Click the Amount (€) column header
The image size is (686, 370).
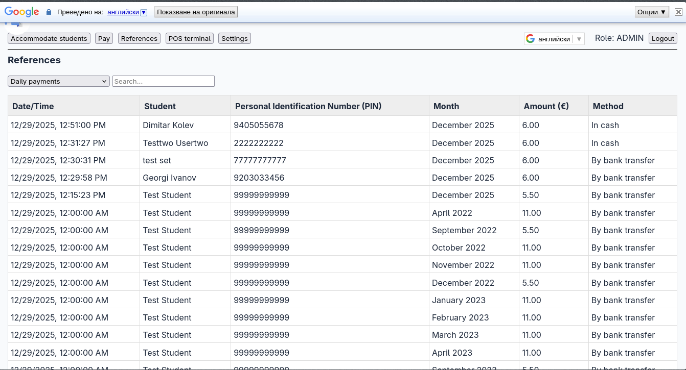point(546,106)
